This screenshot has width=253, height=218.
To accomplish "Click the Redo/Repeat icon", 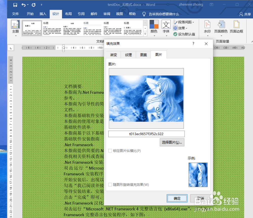I will [34, 5].
